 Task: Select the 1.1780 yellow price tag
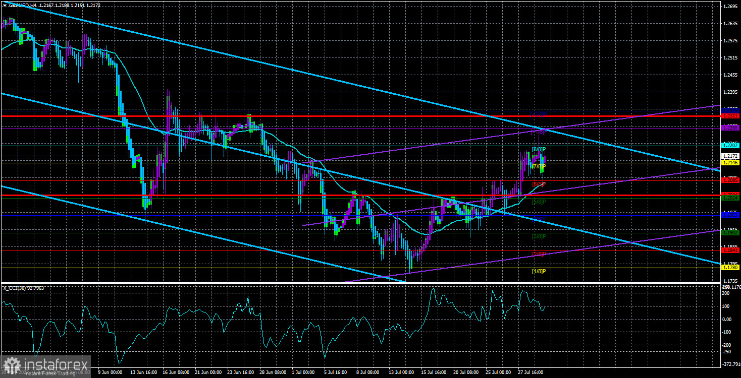pyautogui.click(x=730, y=268)
